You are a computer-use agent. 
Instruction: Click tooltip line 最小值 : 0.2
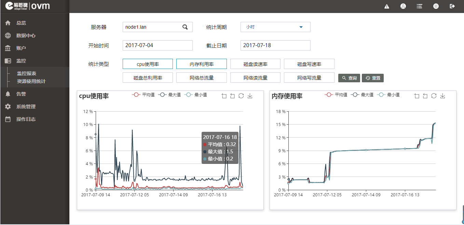(x=218, y=159)
